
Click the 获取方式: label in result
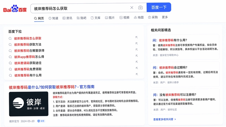coord(58,97)
